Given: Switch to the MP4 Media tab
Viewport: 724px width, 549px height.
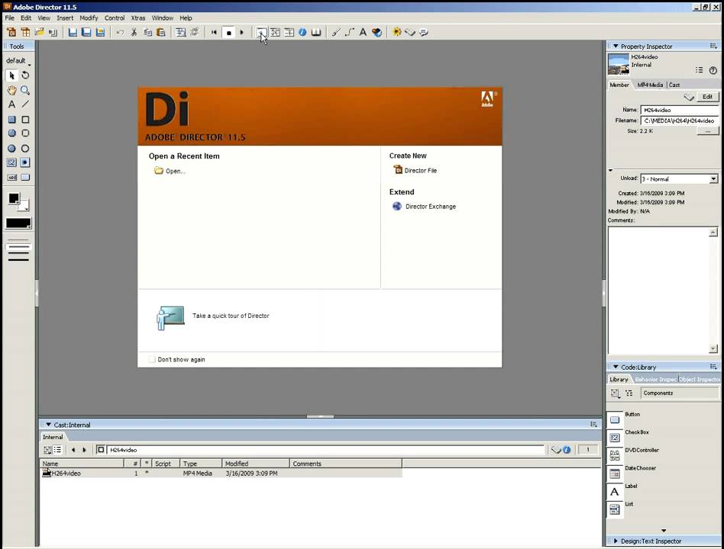Looking at the screenshot, I should tap(650, 85).
